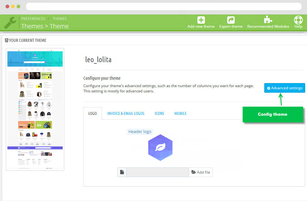Viewport: 307px width, 201px height.
Task: Click the Add file button
Action: [200, 172]
